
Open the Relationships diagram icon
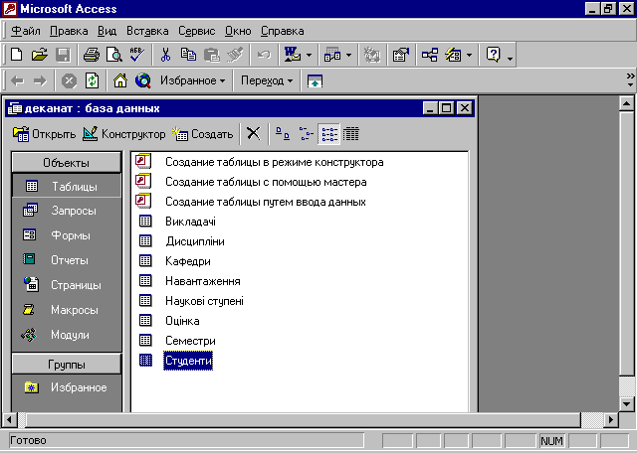point(429,55)
